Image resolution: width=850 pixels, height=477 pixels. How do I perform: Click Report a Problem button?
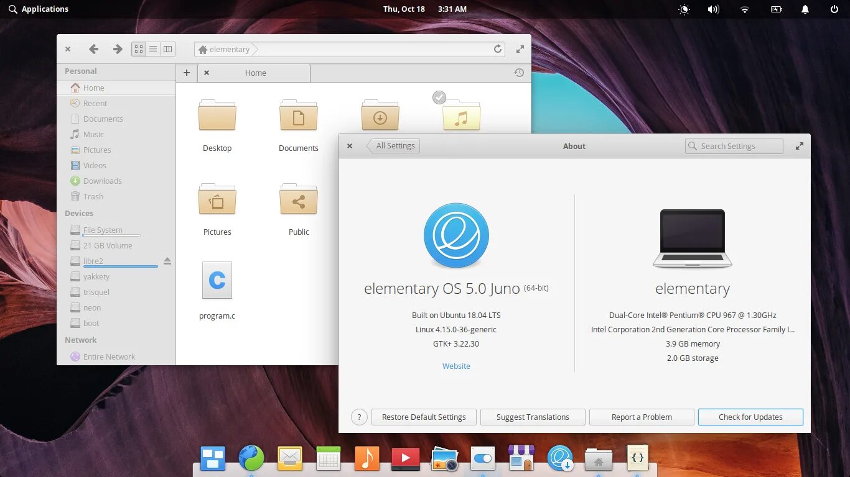pyautogui.click(x=642, y=417)
